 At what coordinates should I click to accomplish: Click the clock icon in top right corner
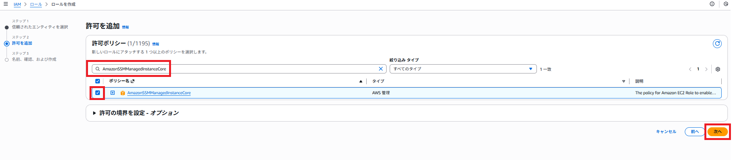[726, 4]
